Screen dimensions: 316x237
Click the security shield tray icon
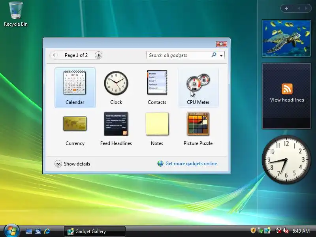click(x=253, y=230)
